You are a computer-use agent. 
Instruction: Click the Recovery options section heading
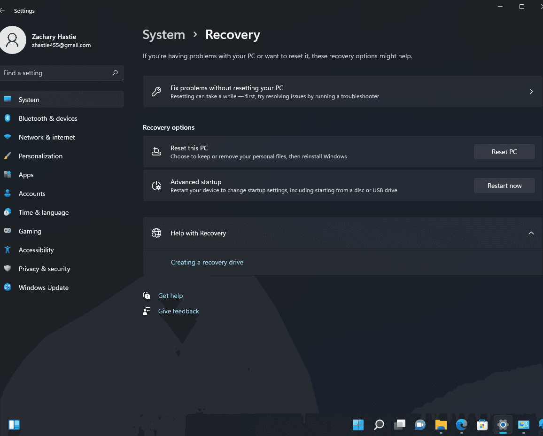pos(168,127)
